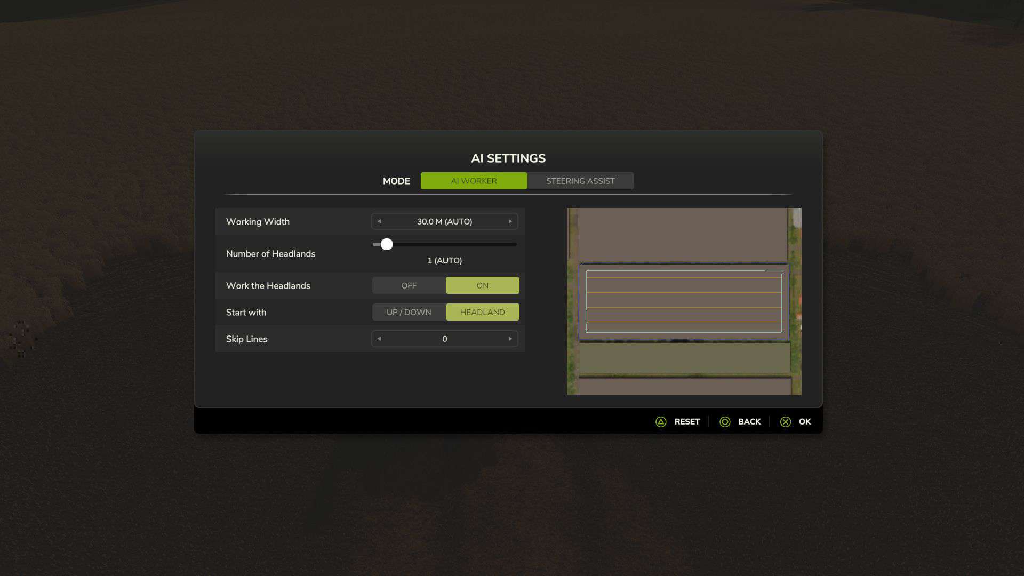Screen dimensions: 1024x576
Task: Set Start with to UP / DOWN
Action: [x=409, y=312]
